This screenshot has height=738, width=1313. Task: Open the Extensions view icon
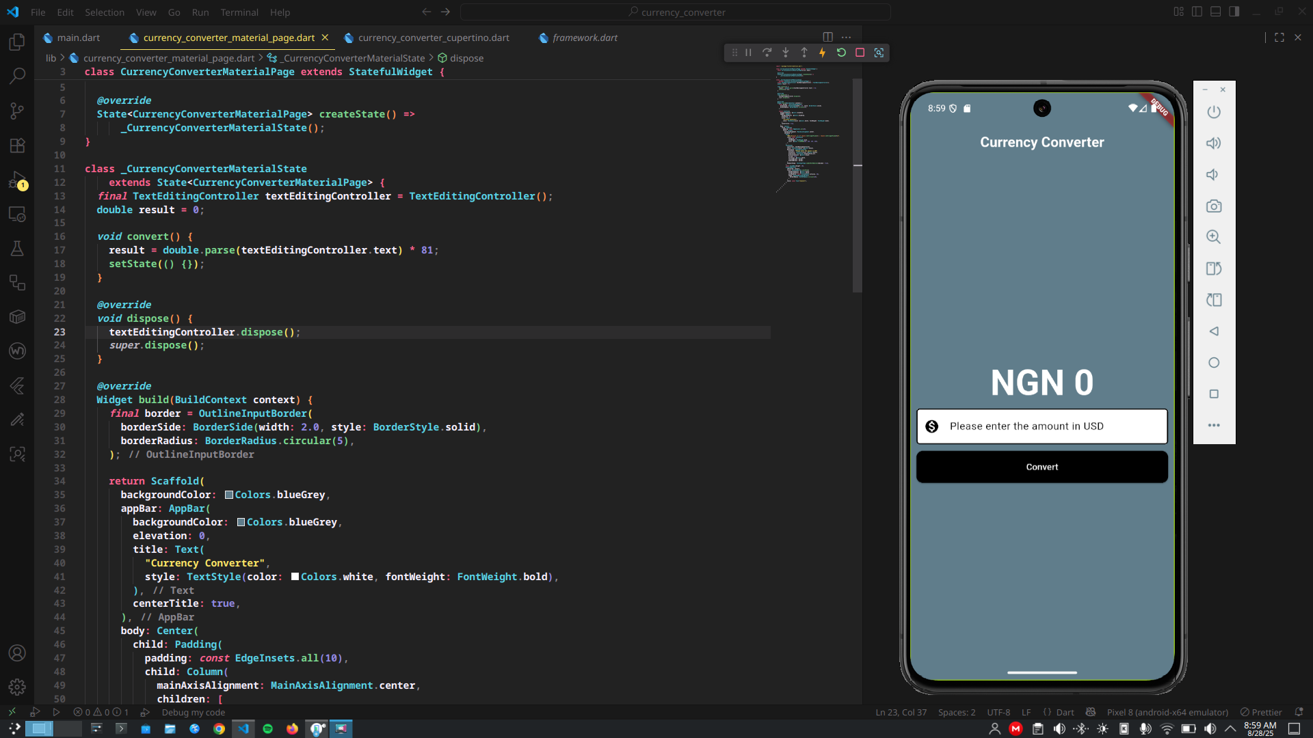[17, 145]
